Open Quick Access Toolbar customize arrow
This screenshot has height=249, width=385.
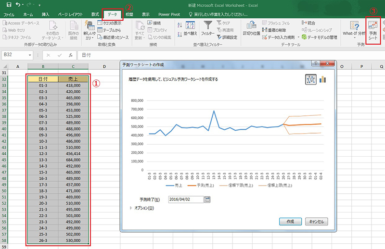pos(39,5)
